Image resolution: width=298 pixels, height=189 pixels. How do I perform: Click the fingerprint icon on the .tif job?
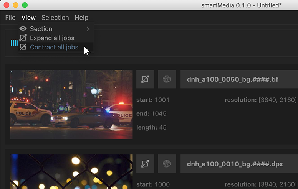click(167, 79)
